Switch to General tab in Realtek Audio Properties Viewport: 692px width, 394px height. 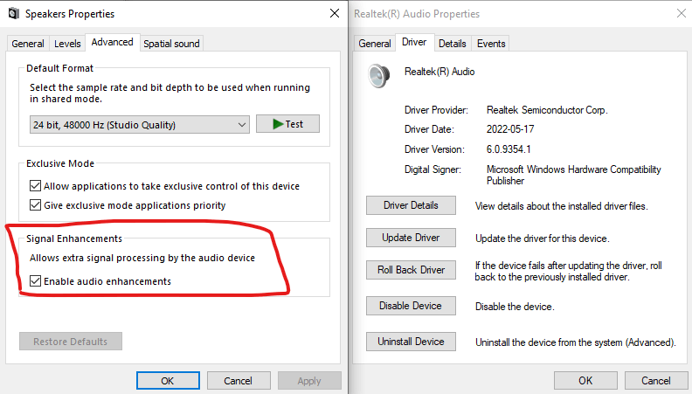(x=375, y=44)
